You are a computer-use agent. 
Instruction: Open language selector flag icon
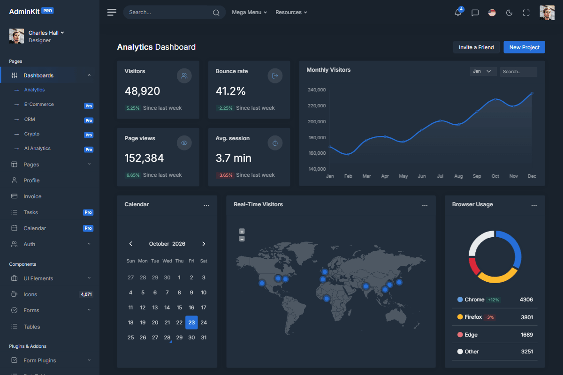[492, 13]
